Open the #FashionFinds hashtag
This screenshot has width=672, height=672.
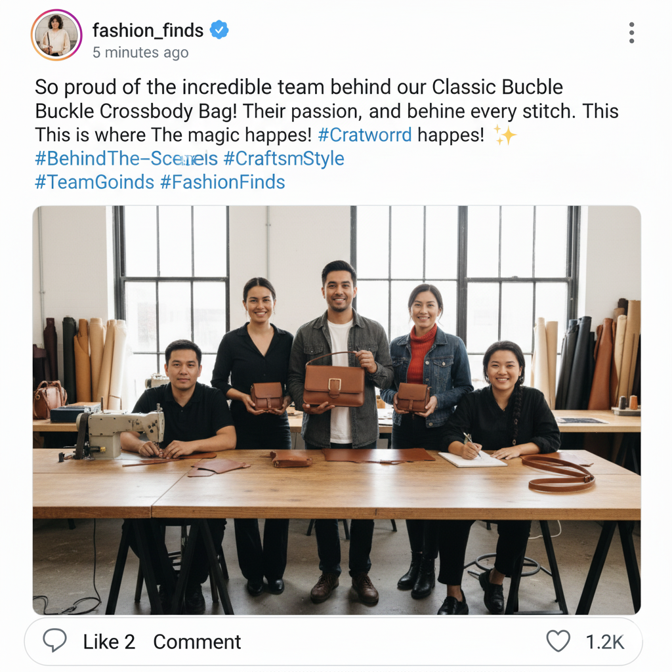pos(222,182)
